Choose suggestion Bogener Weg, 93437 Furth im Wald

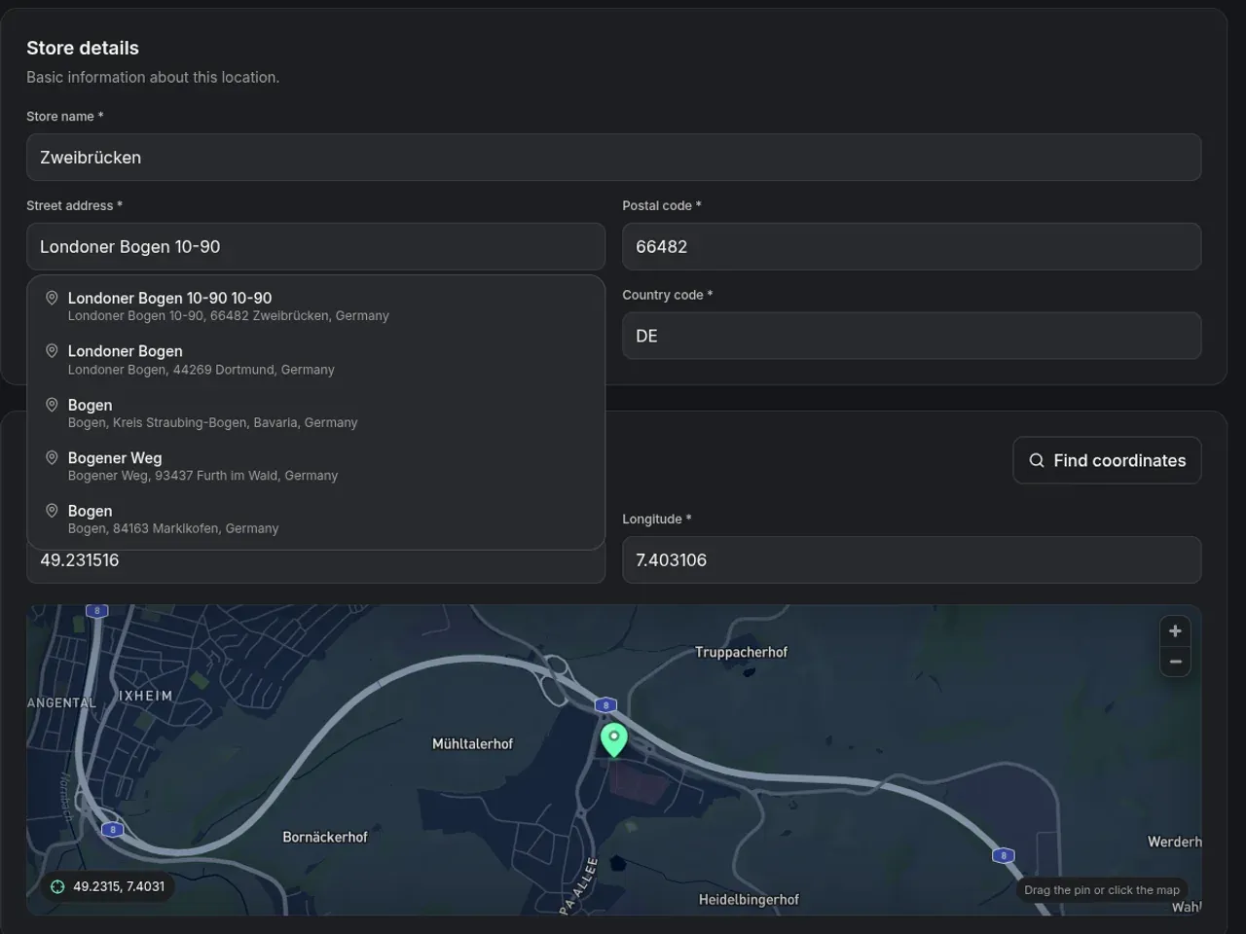tap(316, 466)
